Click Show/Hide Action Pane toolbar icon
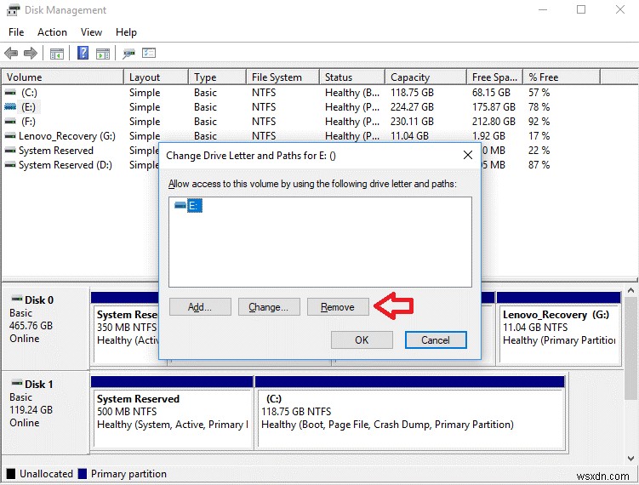 [103, 54]
